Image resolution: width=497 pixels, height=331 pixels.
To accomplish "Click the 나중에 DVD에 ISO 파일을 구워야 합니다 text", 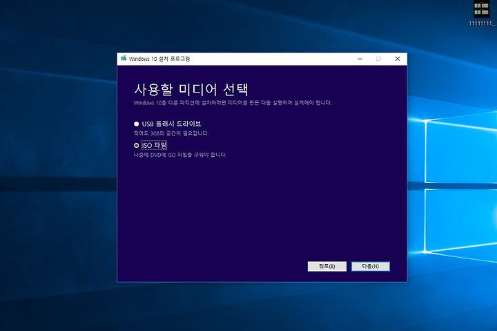I will [x=180, y=155].
